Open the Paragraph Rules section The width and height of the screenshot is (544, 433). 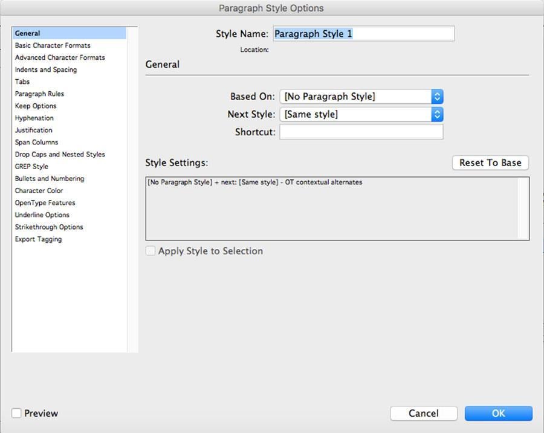pos(39,94)
